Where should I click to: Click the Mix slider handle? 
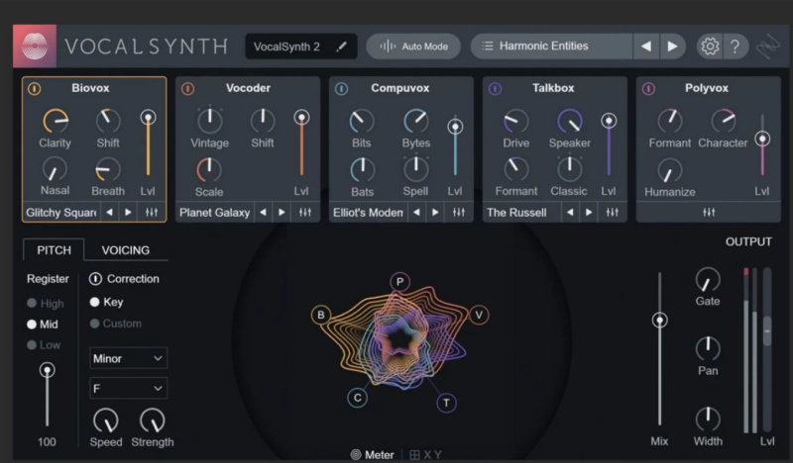click(x=659, y=321)
